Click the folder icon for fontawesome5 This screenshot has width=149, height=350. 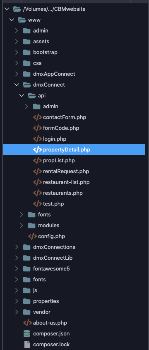[x=26, y=268]
